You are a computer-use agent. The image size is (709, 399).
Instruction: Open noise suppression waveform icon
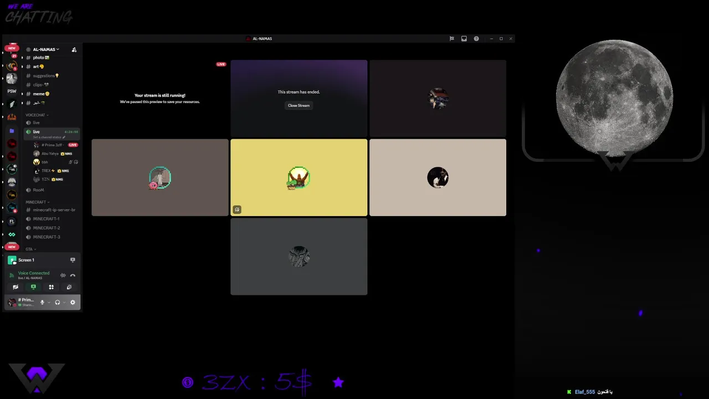coord(63,275)
